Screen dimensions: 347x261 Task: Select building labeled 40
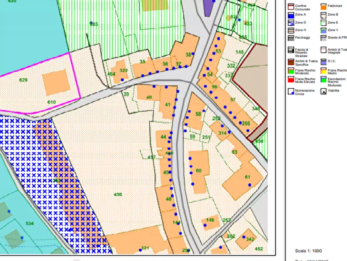click(149, 97)
